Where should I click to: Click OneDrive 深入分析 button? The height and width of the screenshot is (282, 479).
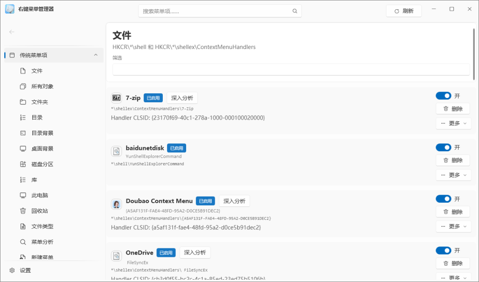pyautogui.click(x=195, y=253)
